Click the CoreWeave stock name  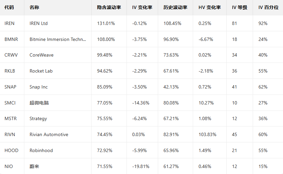click(41, 55)
